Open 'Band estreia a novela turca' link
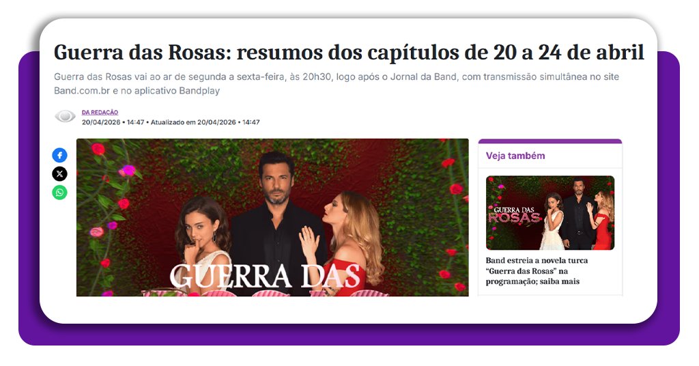 [537, 270]
